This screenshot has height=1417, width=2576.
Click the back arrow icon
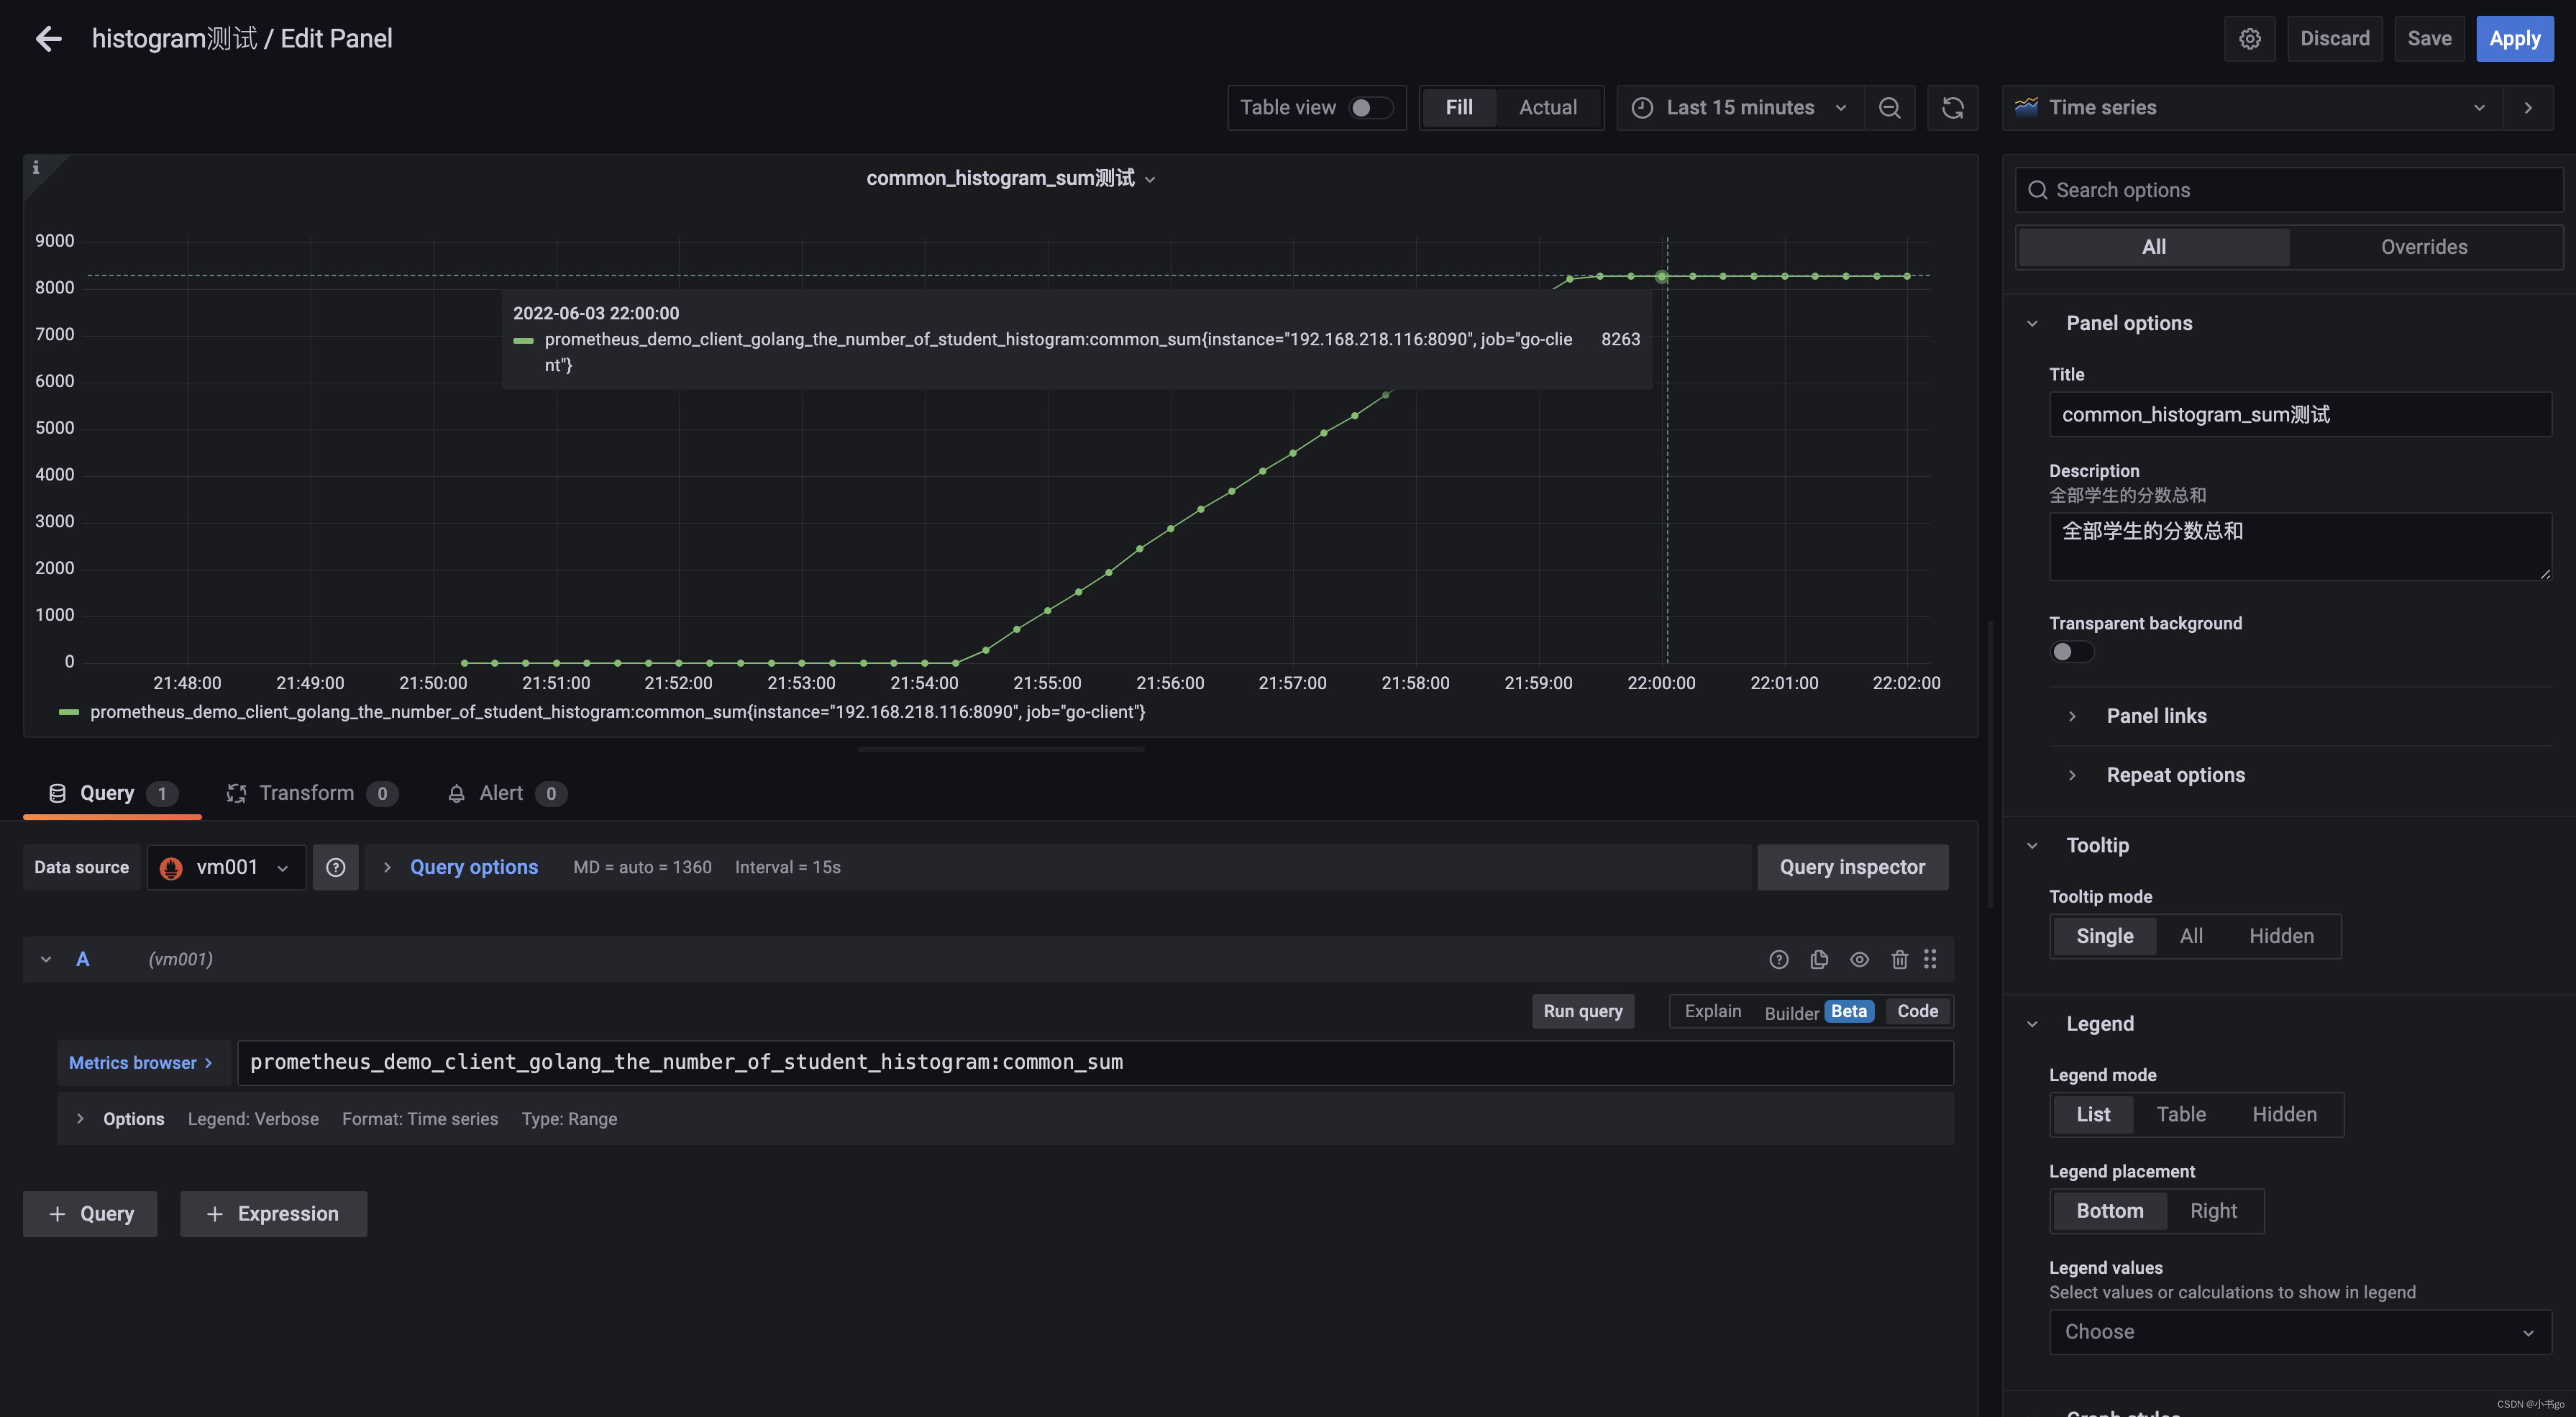48,38
